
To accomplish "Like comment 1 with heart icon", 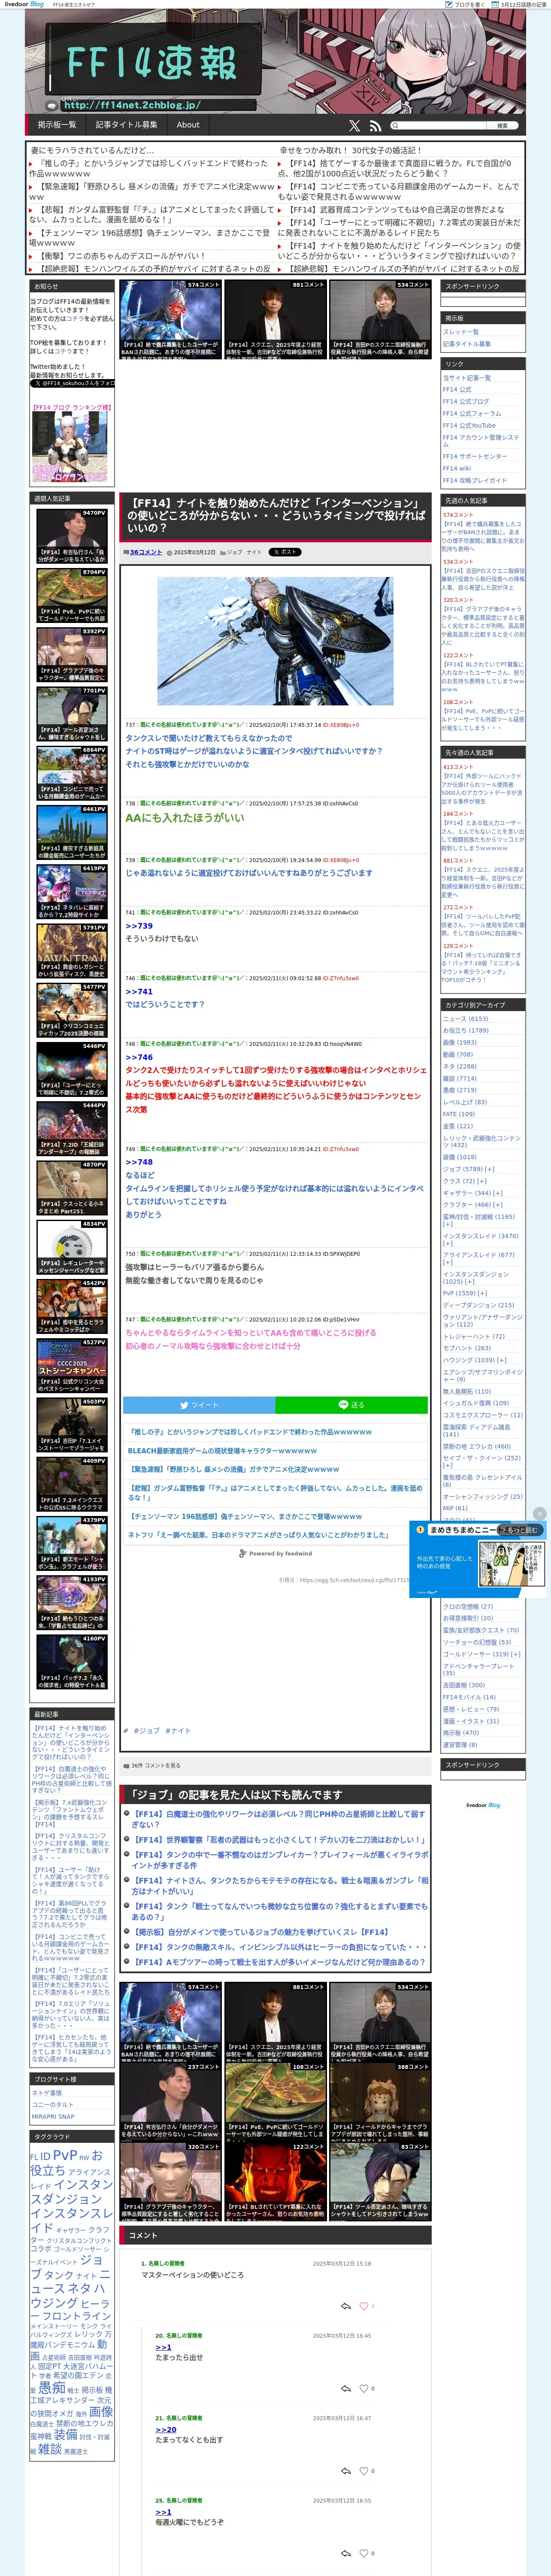I will (364, 2306).
